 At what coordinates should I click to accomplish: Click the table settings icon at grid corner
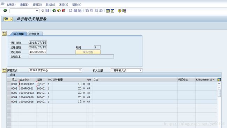[219, 79]
